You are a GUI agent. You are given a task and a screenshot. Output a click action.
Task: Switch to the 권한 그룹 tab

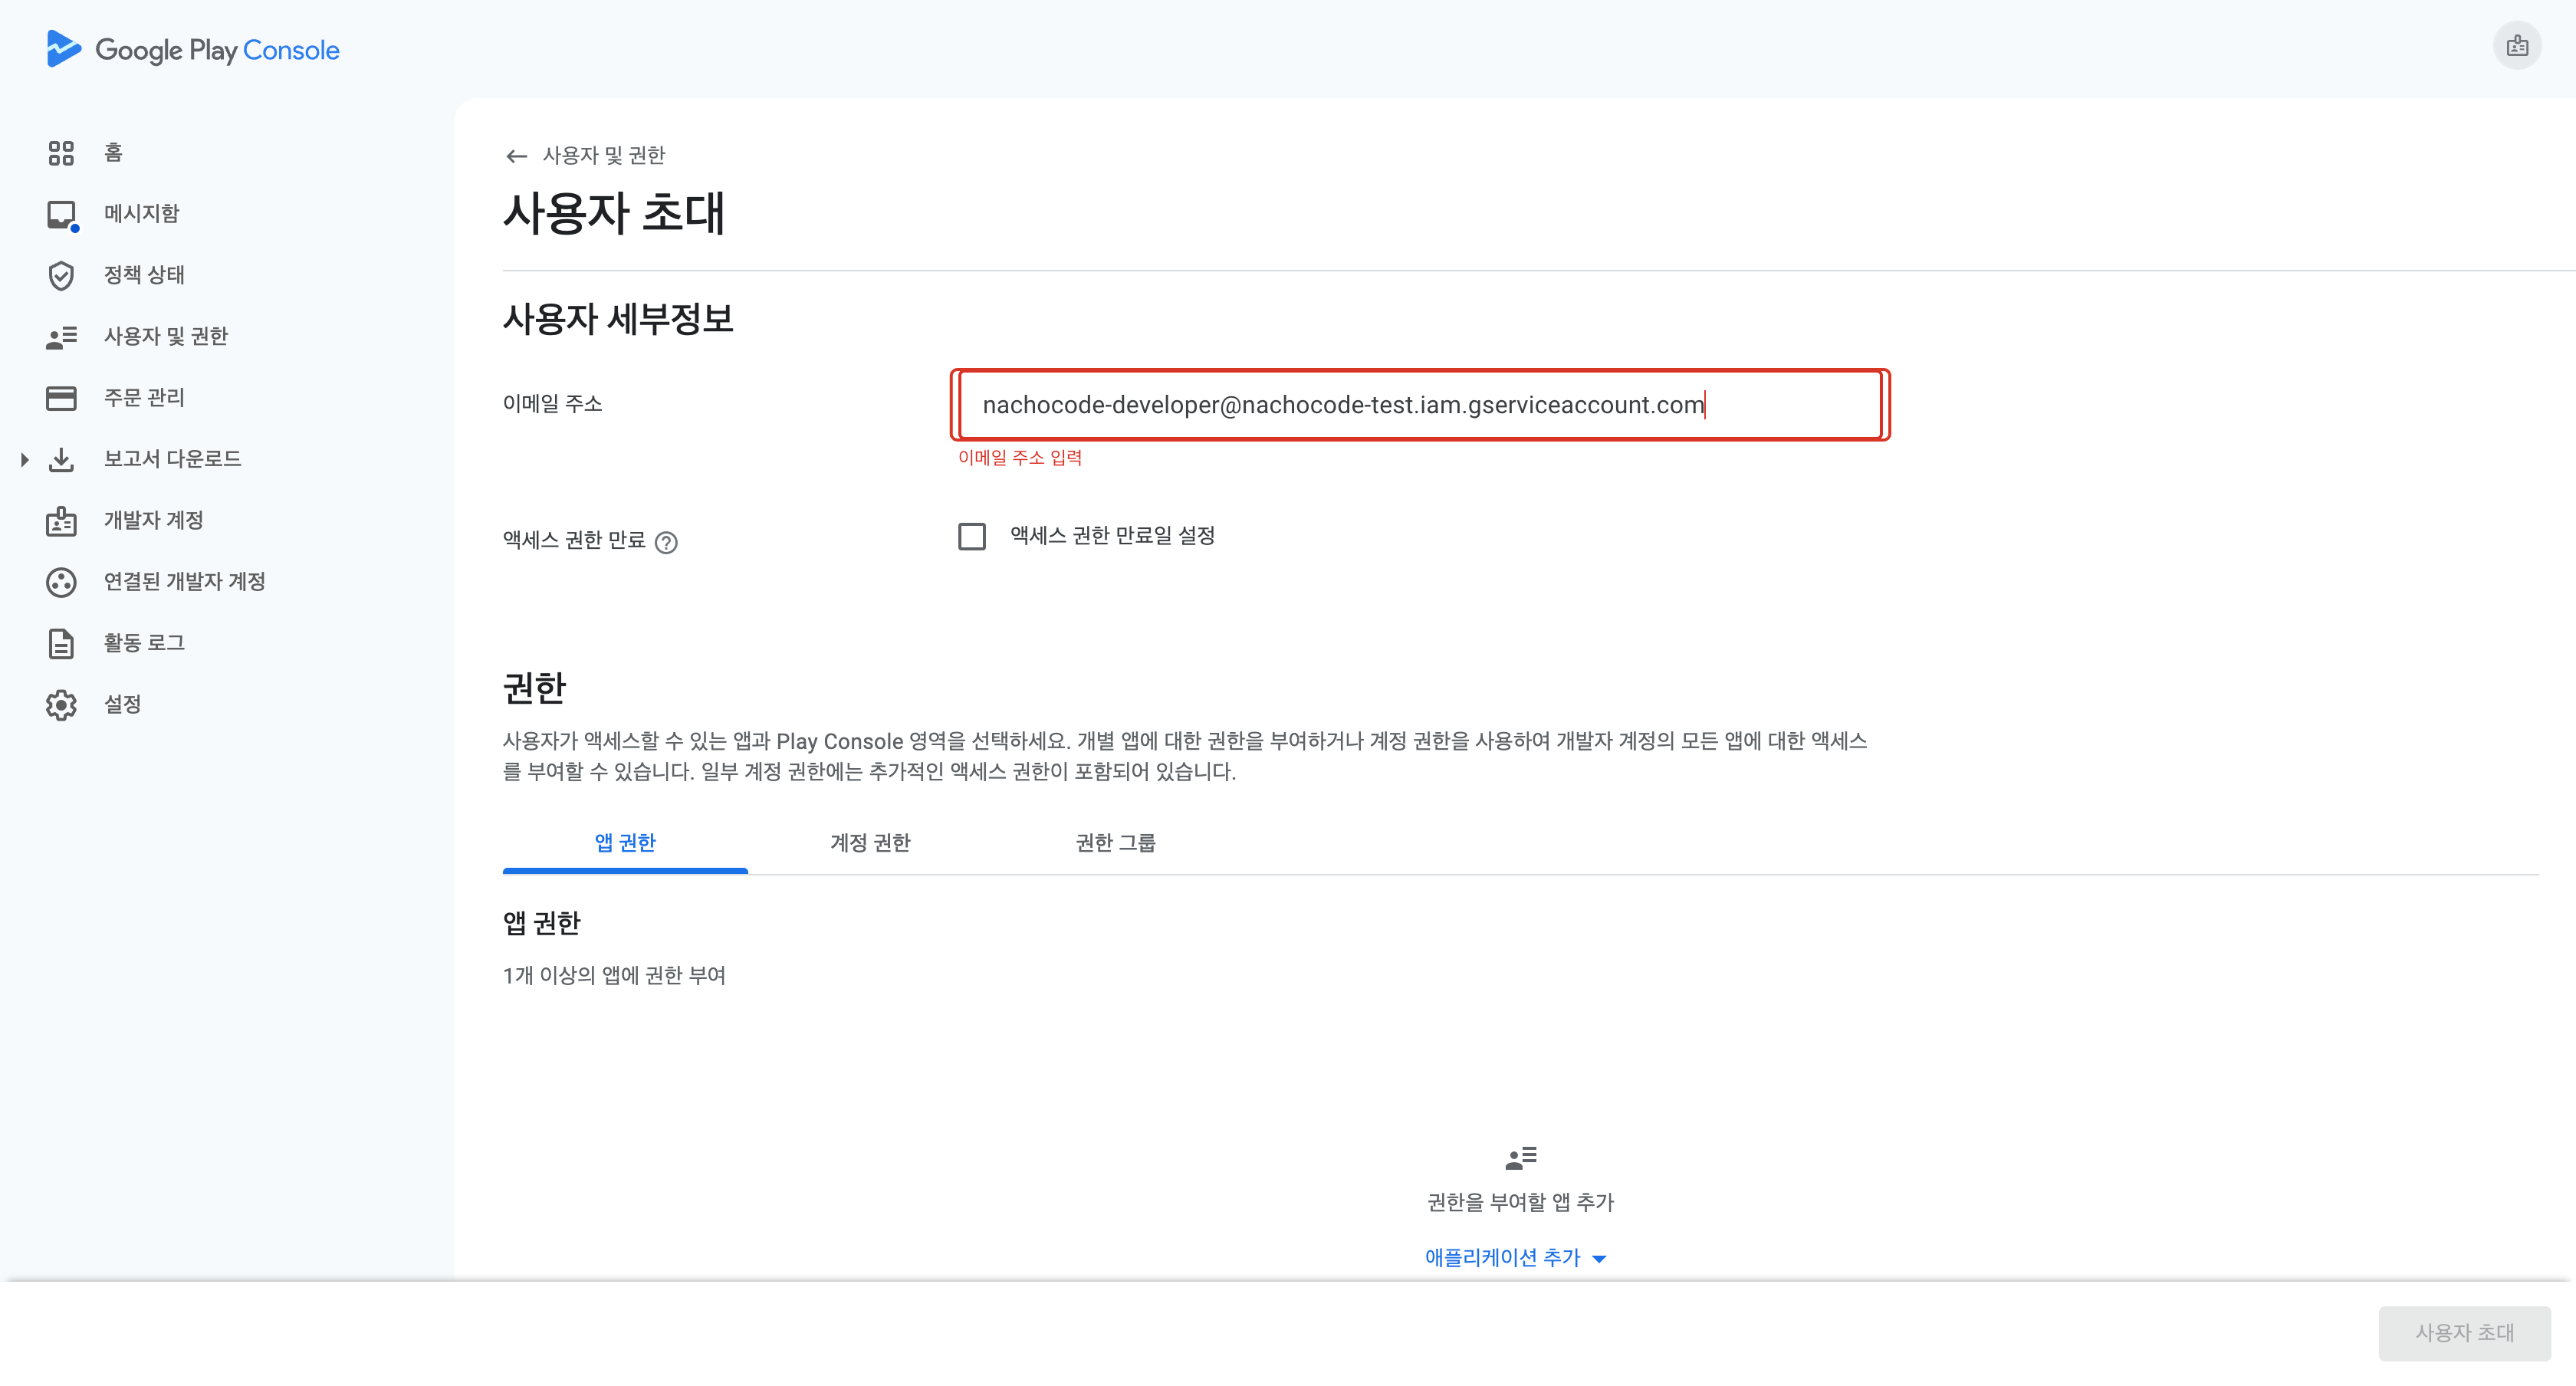tap(1115, 843)
